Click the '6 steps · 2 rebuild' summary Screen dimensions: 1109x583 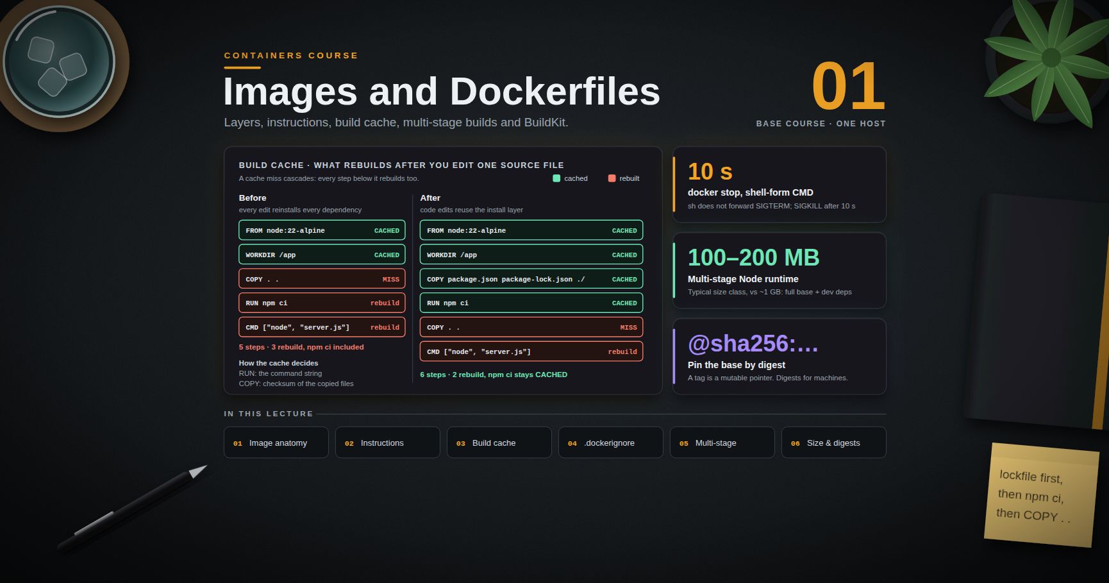pyautogui.click(x=494, y=375)
